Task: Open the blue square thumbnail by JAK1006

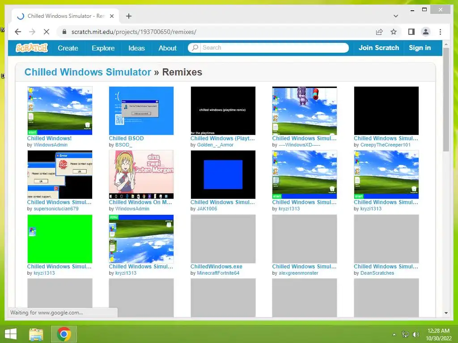Action: [x=223, y=175]
